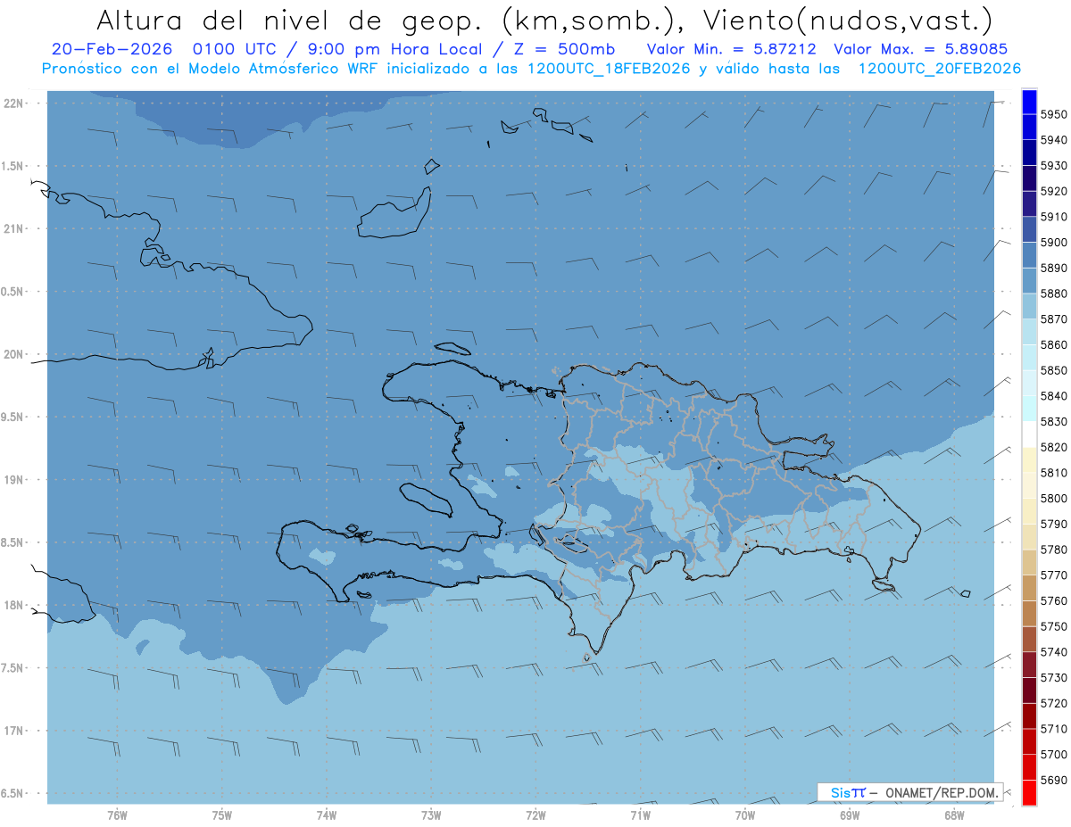
Task: Click the legend value '5950'
Action: tap(1054, 114)
